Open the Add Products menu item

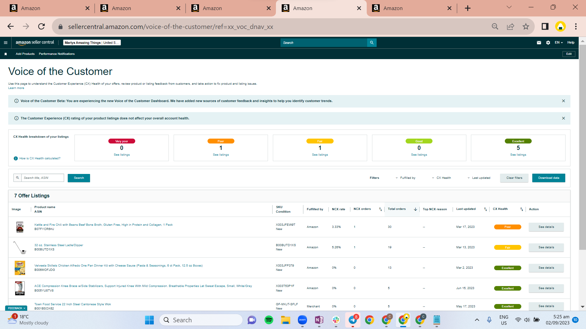[25, 54]
